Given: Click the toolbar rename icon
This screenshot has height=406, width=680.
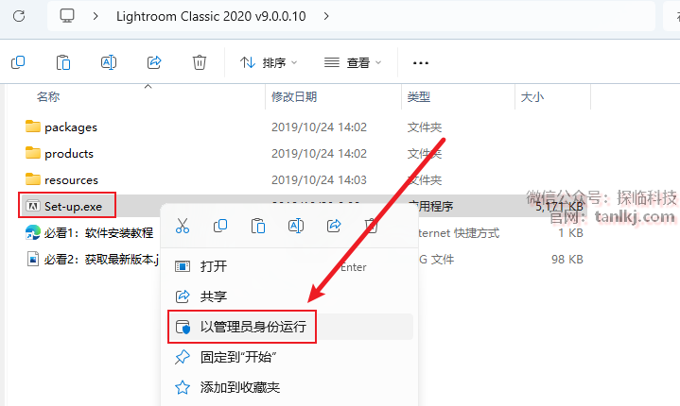Looking at the screenshot, I should [109, 62].
